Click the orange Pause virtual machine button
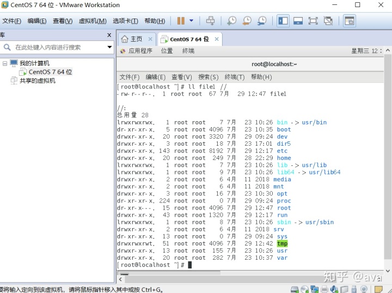Screen dimensions: 392x293 click(181, 21)
